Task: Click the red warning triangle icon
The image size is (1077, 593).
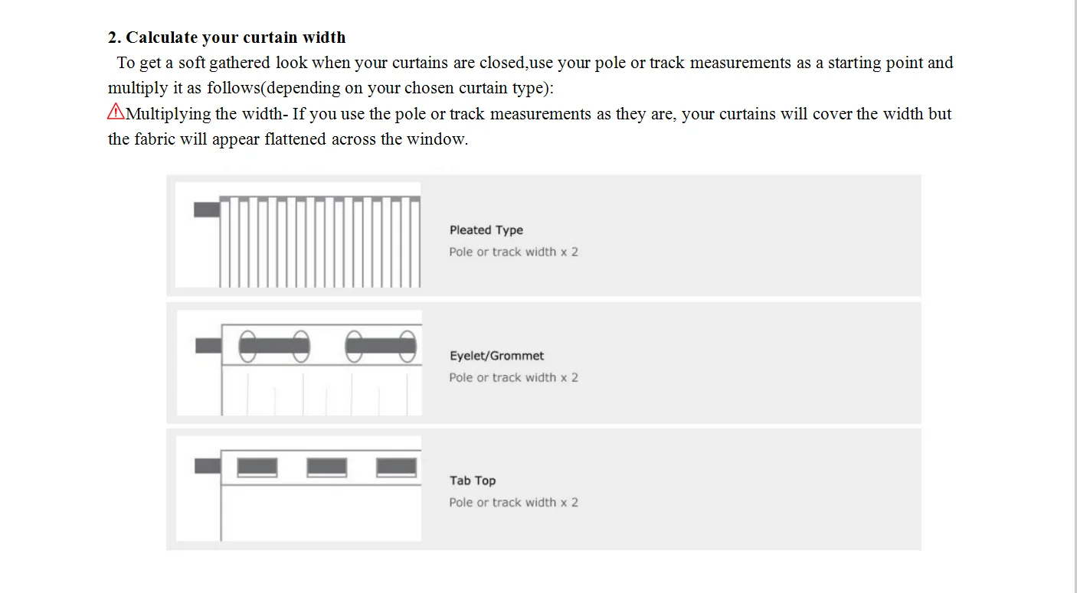Action: [116, 112]
